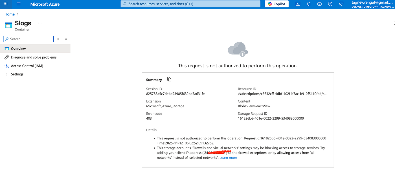Copy the error summary with copy icon
The width and height of the screenshot is (395, 196).
coord(169,79)
